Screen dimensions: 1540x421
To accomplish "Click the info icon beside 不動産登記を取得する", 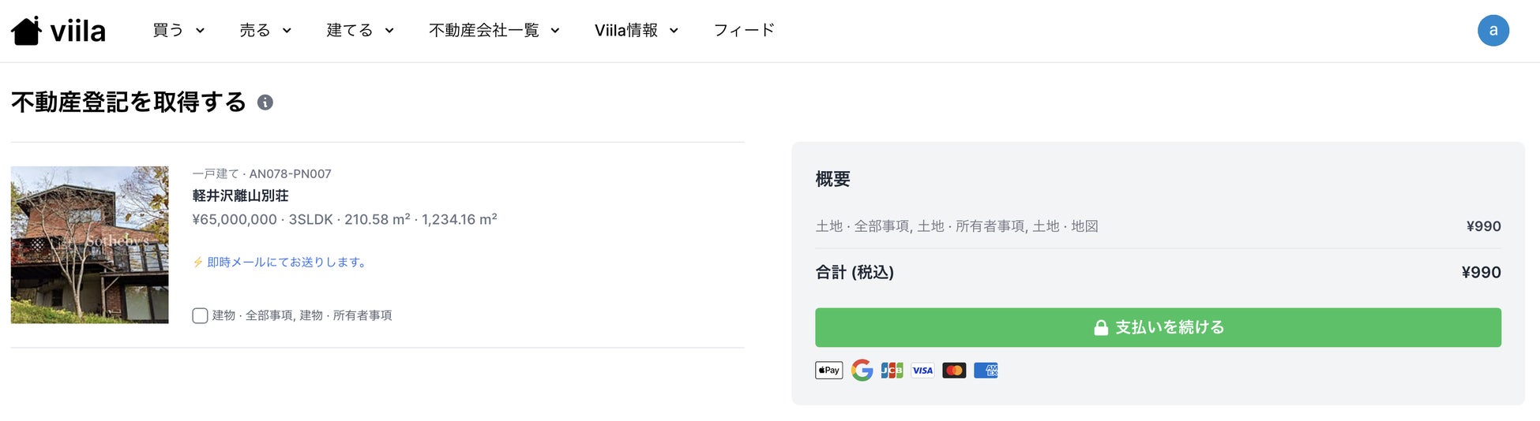I will click(265, 102).
